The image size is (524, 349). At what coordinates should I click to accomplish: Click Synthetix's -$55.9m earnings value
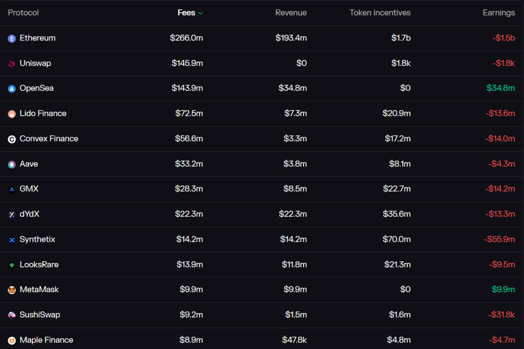[499, 239]
